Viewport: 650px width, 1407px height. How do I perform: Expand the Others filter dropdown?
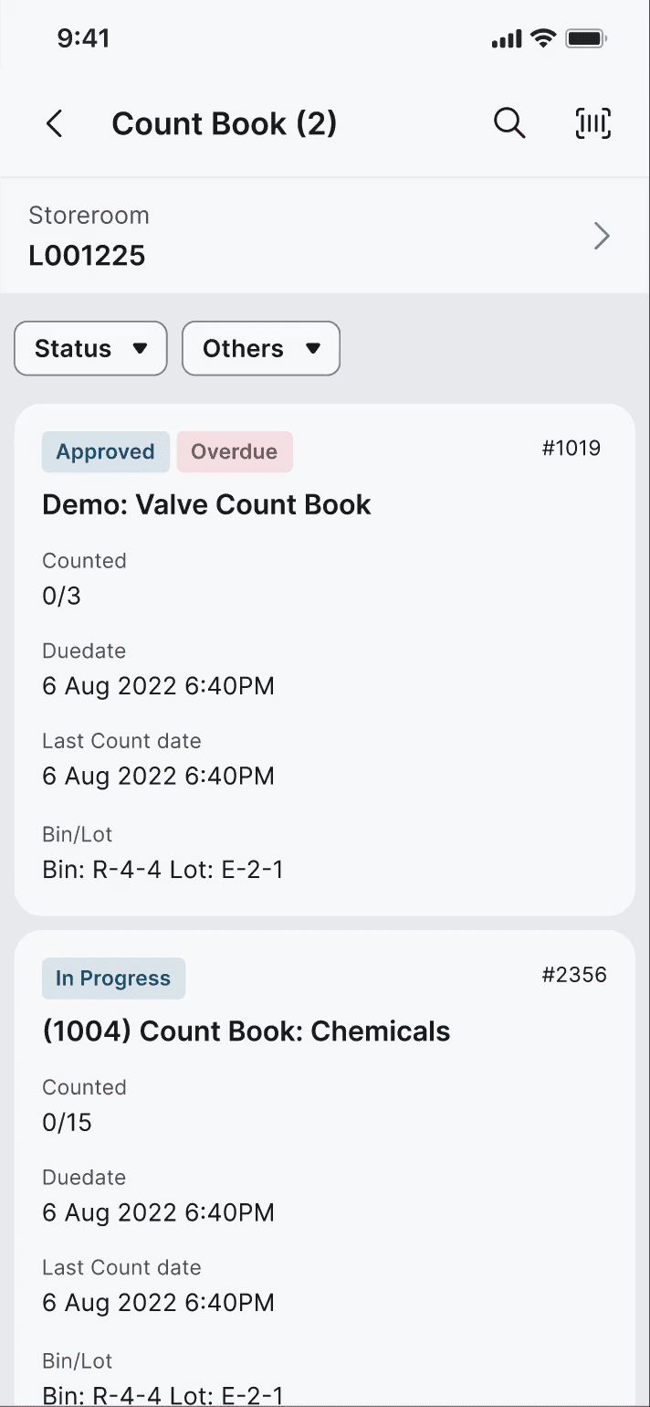point(261,348)
